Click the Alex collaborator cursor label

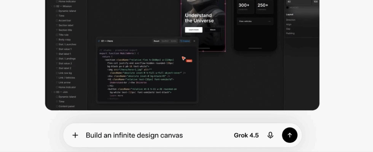point(189,61)
